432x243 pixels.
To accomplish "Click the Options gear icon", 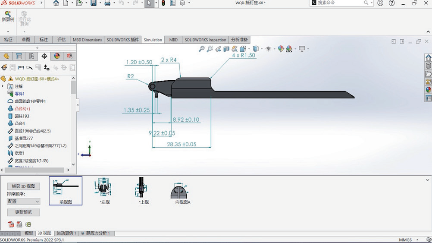I will click(182, 3).
